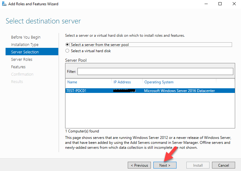Go back with the Previous button
Image resolution: width=241 pixels, height=171 pixels.
pyautogui.click(x=139, y=165)
